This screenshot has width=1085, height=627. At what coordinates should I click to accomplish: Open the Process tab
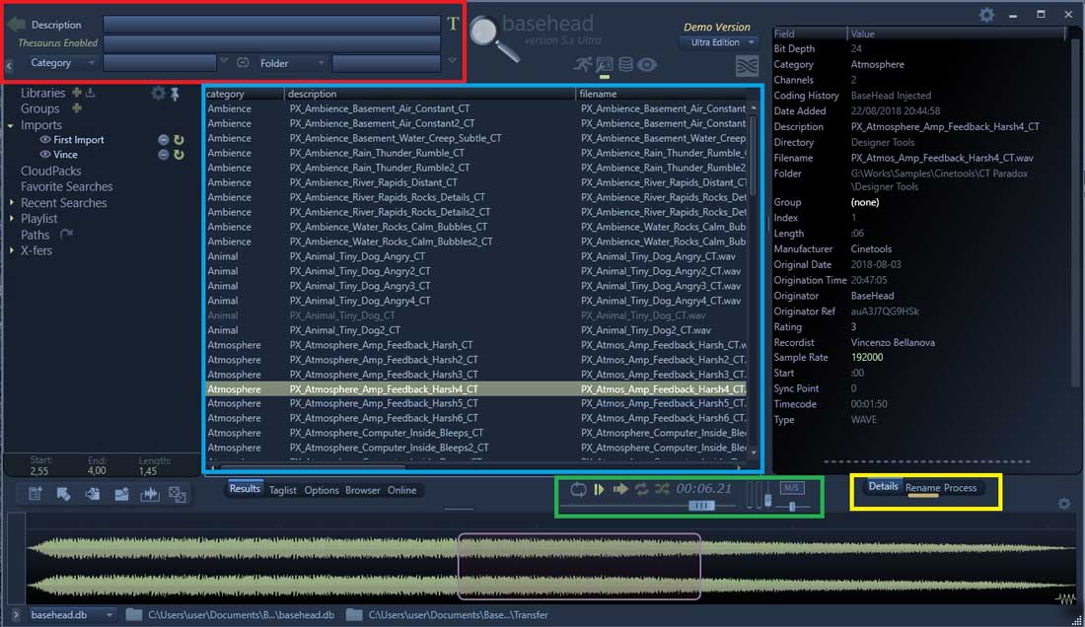point(960,488)
